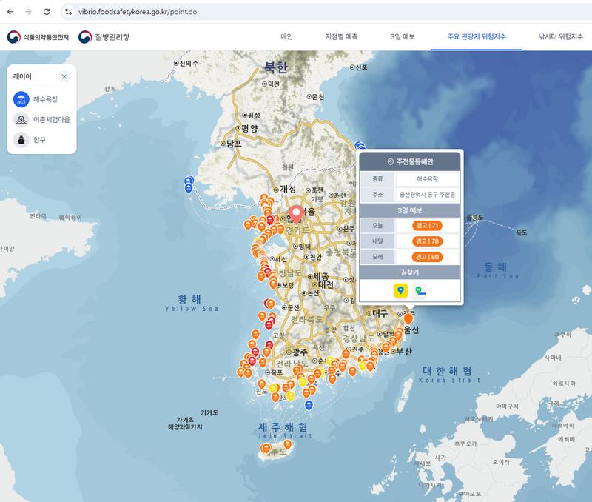Open KakaoMap directions yellow icon
Screen dimensions: 592x502
pos(400,291)
